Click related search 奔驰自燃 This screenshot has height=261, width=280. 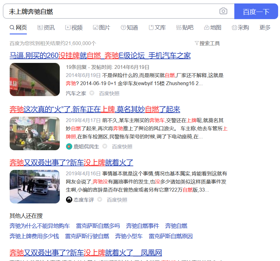[x=176, y=226]
